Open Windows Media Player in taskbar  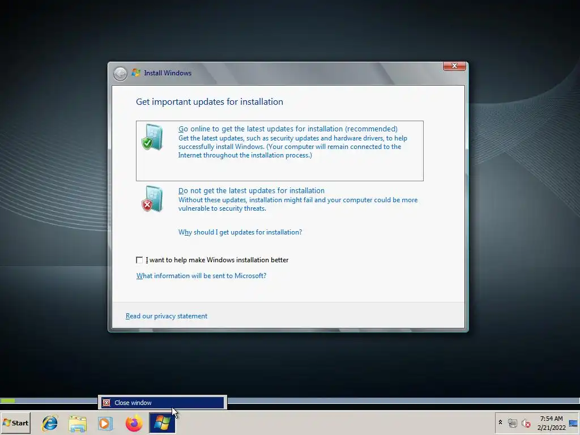(105, 423)
